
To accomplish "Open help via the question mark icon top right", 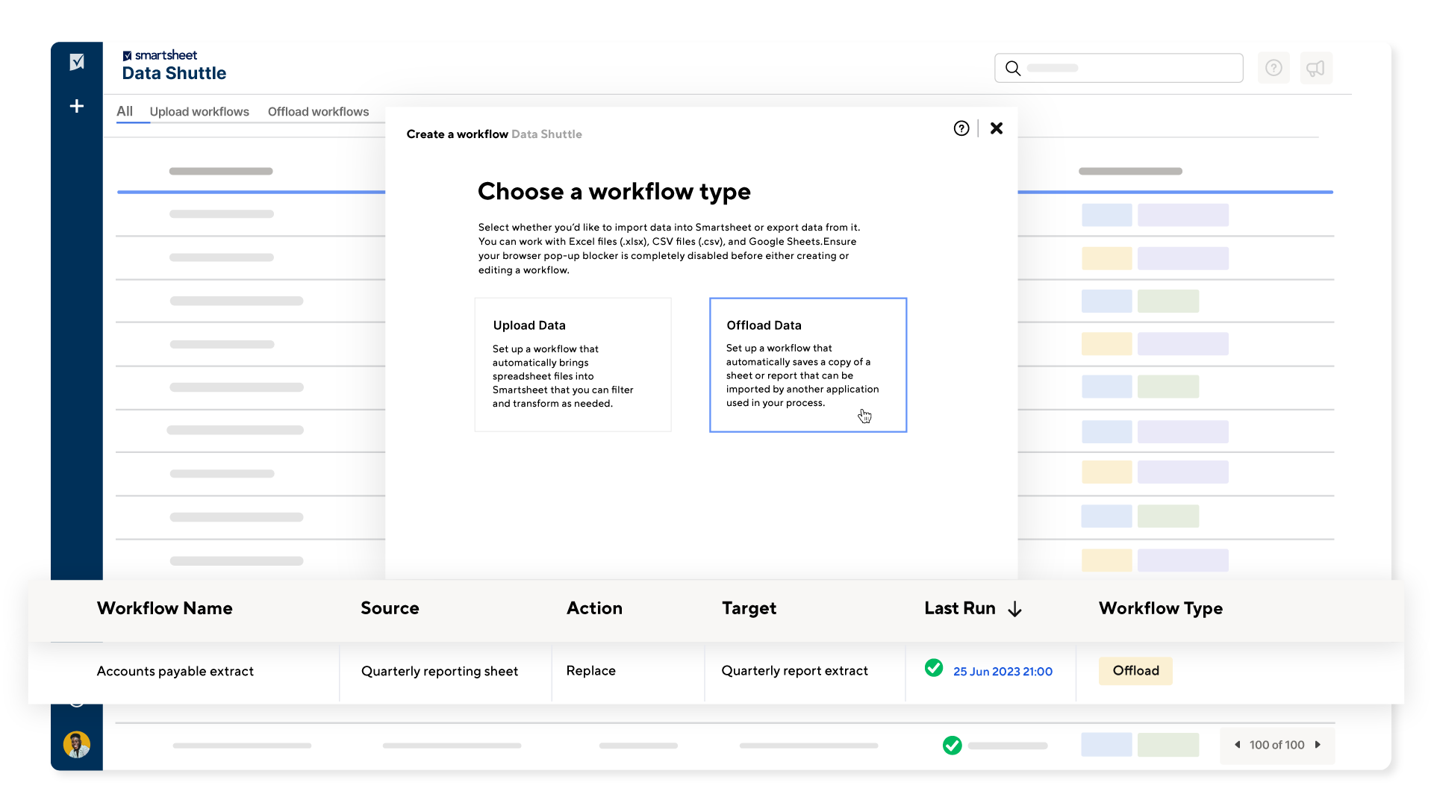I will pyautogui.click(x=1274, y=67).
